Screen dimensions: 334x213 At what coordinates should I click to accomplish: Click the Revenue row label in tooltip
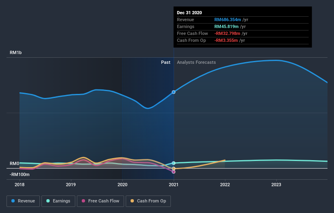[186, 20]
